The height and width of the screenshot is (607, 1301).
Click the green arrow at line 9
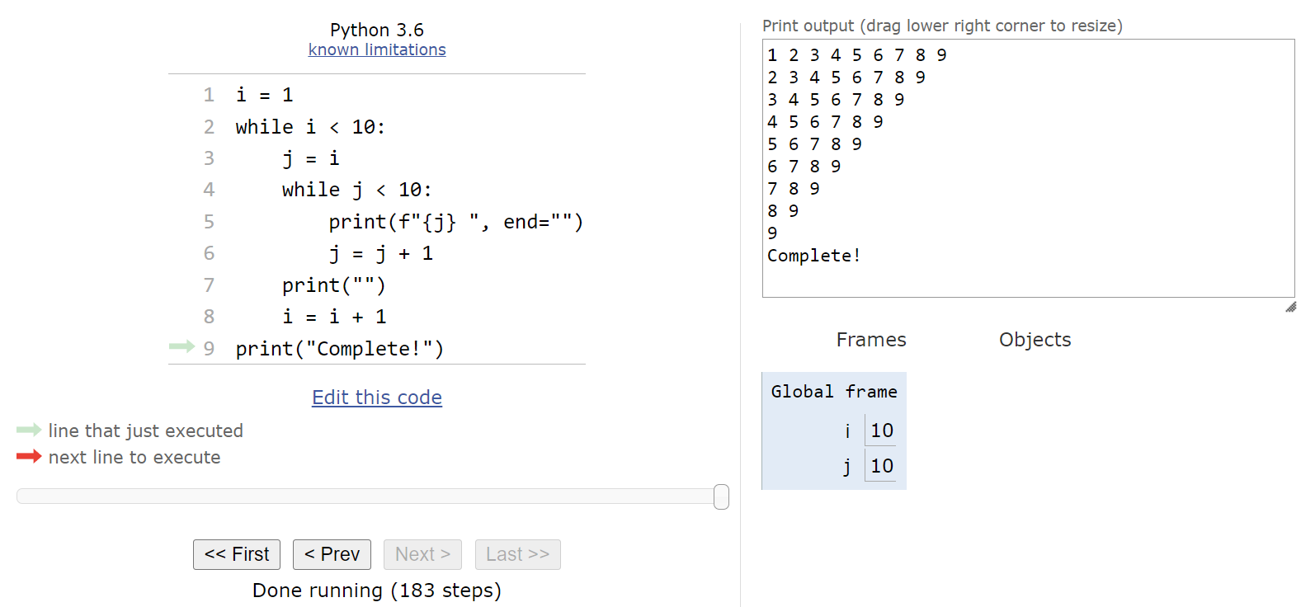[x=181, y=346]
